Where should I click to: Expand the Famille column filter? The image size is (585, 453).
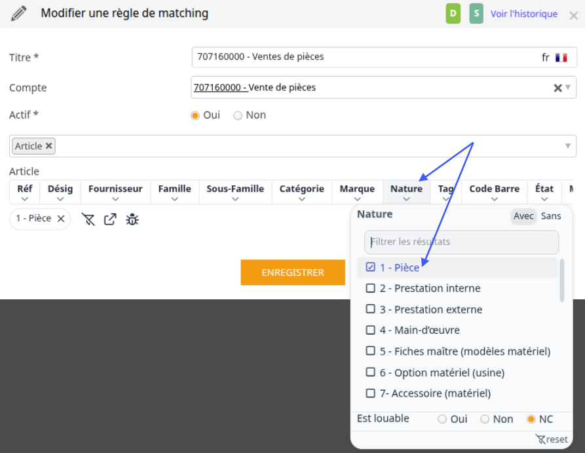pos(175,192)
